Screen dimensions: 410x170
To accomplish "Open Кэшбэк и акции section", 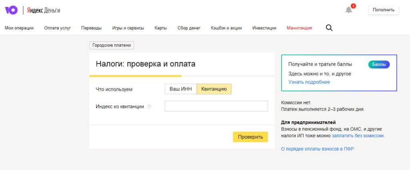I will pyautogui.click(x=226, y=28).
